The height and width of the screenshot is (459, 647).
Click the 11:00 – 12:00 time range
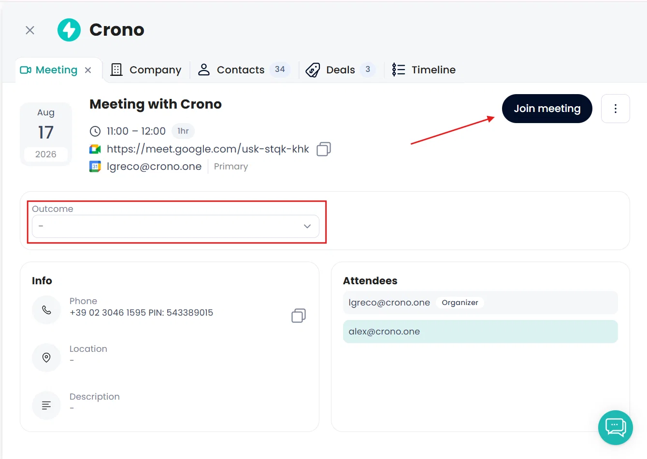click(x=136, y=131)
